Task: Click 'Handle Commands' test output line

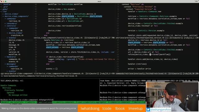Action: coord(8,86)
